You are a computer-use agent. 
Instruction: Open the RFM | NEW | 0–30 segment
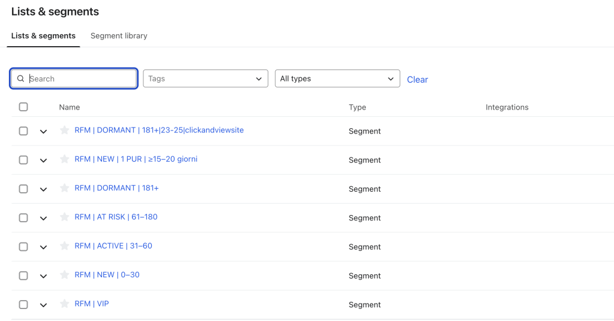[107, 275]
